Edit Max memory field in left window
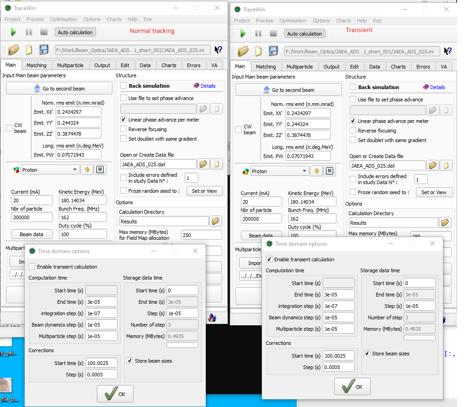This screenshot has height=407, width=474. point(201,235)
